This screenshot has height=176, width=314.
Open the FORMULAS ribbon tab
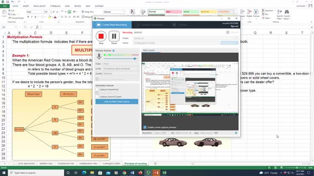pyautogui.click(x=55, y=6)
